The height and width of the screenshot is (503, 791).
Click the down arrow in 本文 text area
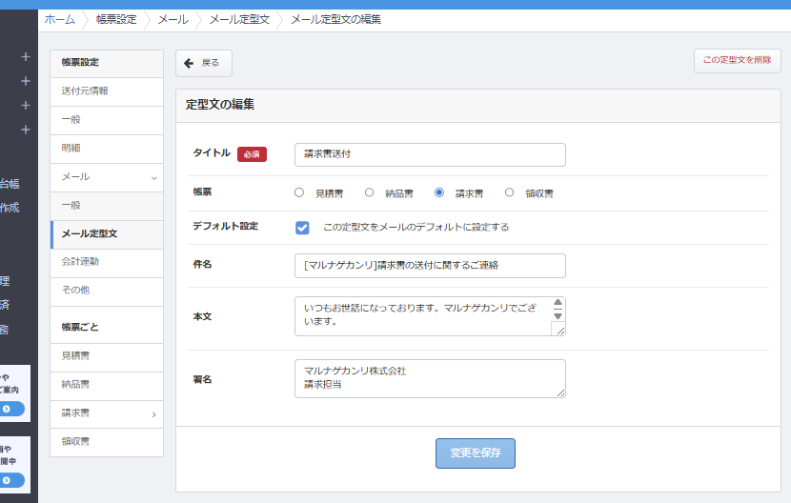point(558,315)
